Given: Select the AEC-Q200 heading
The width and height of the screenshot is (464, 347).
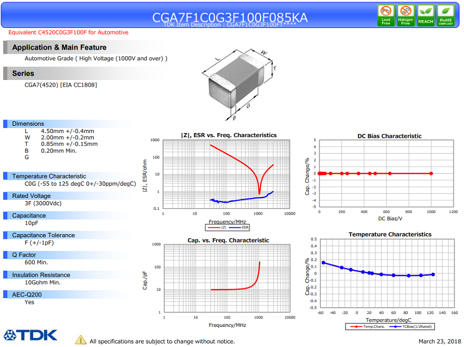Looking at the screenshot, I should click(x=27, y=294).
